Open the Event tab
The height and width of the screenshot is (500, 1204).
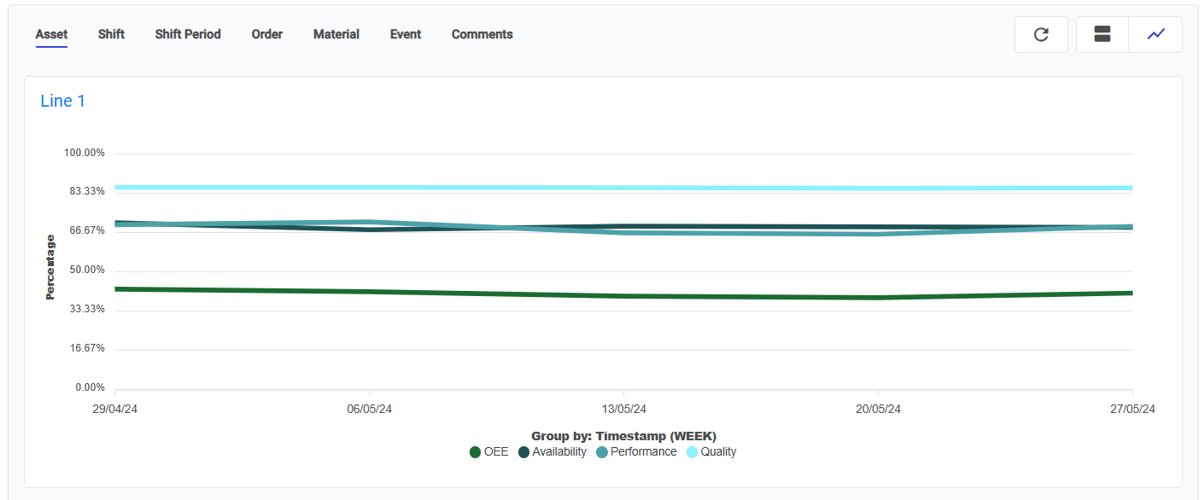pyautogui.click(x=406, y=35)
